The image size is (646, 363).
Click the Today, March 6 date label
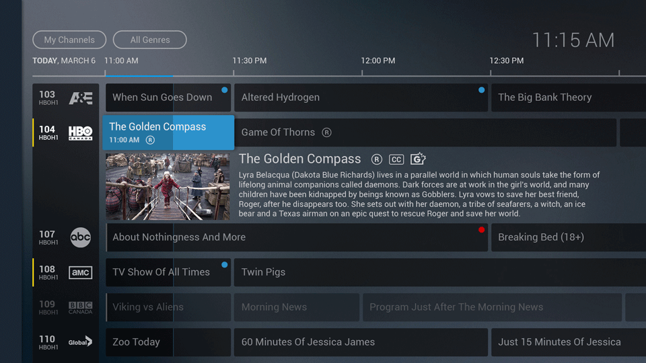[x=64, y=61]
